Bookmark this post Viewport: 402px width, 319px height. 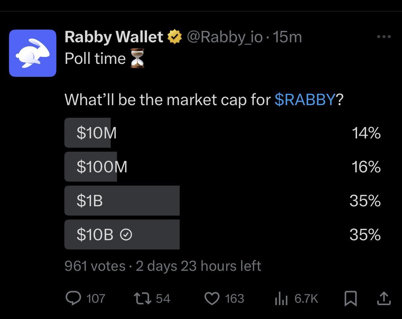pyautogui.click(x=350, y=298)
